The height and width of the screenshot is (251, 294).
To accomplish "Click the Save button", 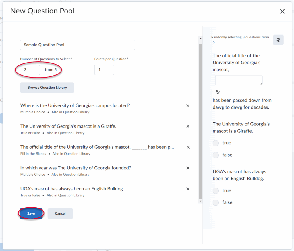I will (31, 213).
